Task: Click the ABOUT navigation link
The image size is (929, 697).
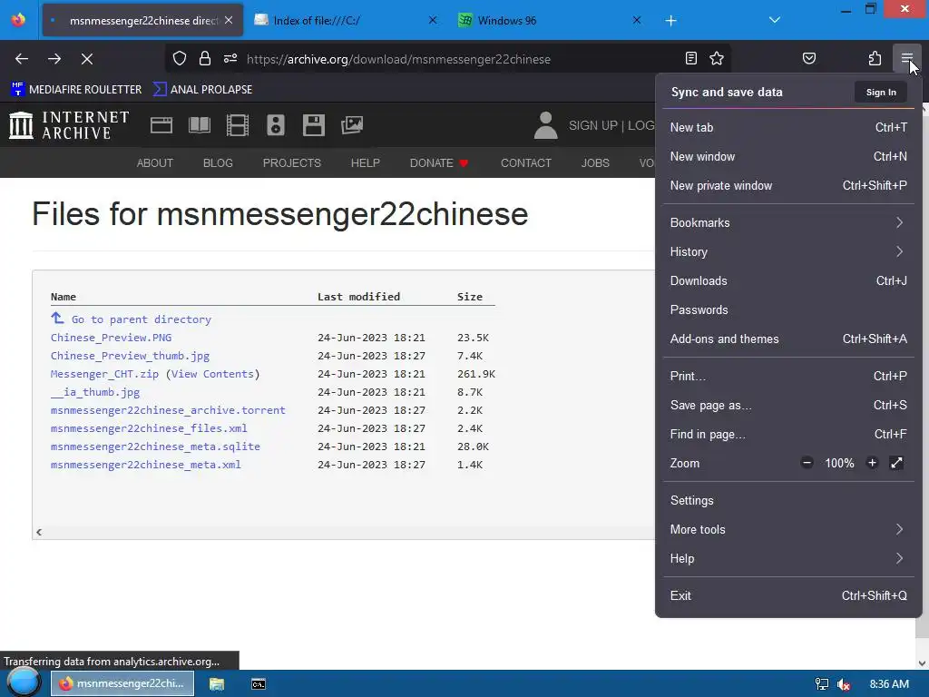Action: (x=154, y=163)
